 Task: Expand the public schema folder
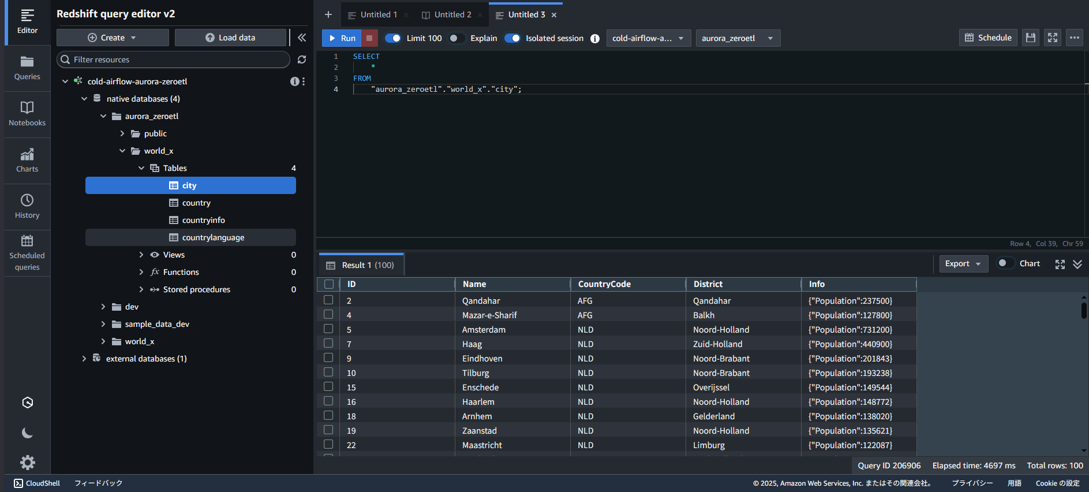tap(122, 133)
